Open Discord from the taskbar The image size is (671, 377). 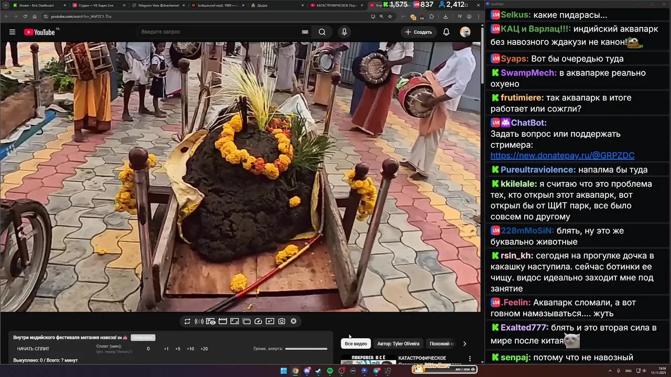[x=307, y=371]
